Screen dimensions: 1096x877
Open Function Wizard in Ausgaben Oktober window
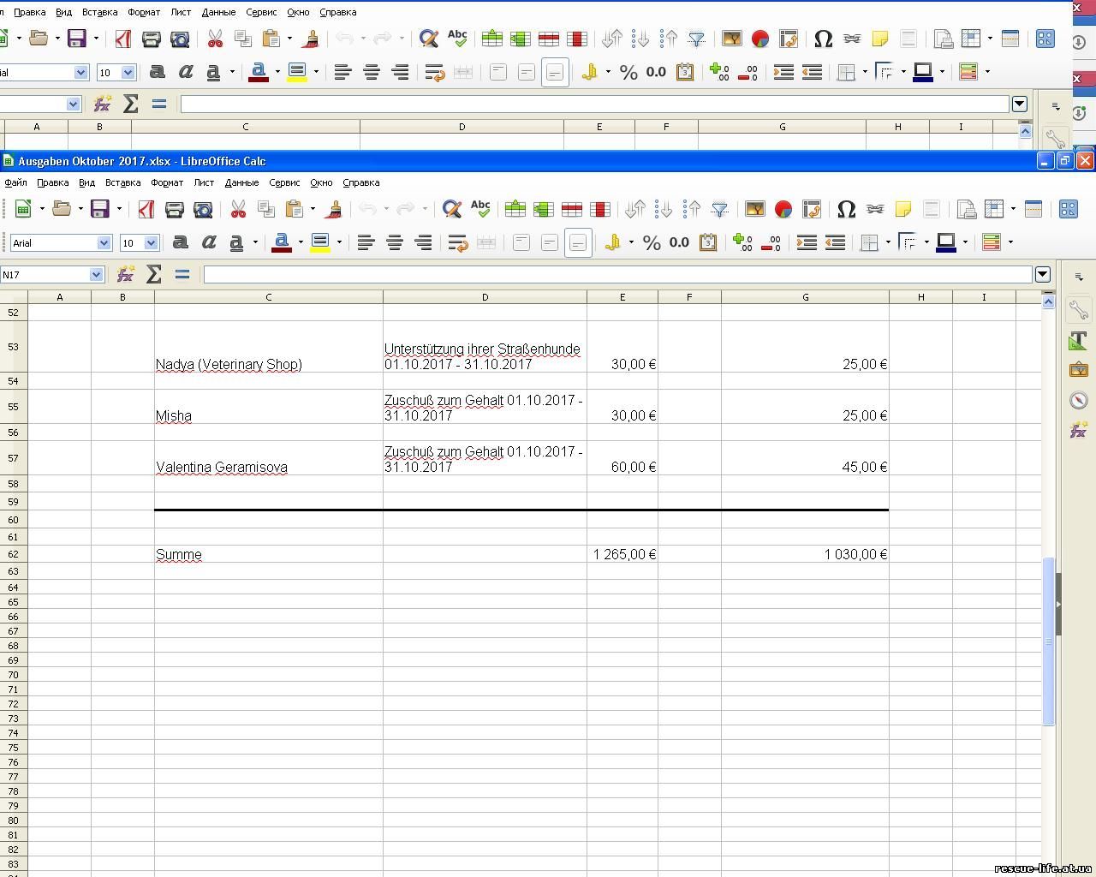pyautogui.click(x=126, y=274)
